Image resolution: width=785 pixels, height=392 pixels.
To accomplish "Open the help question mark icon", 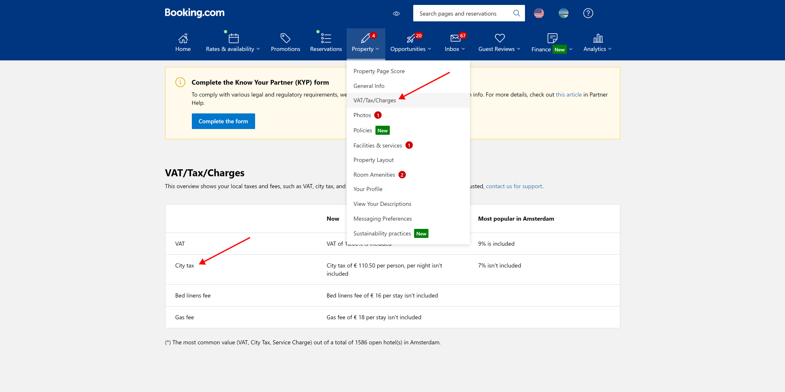I will pos(588,13).
